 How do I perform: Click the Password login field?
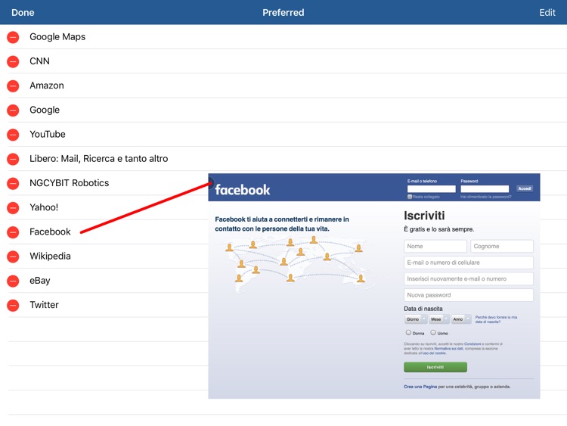click(x=485, y=189)
